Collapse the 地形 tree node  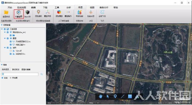pyautogui.click(x=5, y=48)
